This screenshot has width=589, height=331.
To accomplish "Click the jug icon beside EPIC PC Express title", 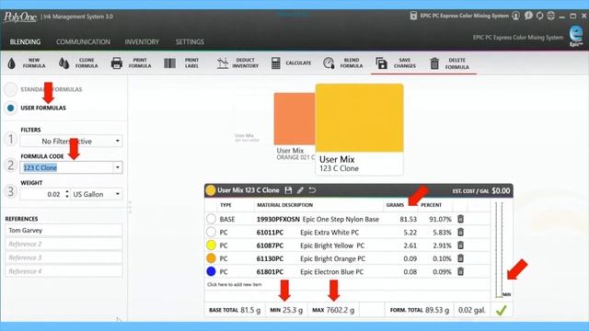I will point(413,16).
